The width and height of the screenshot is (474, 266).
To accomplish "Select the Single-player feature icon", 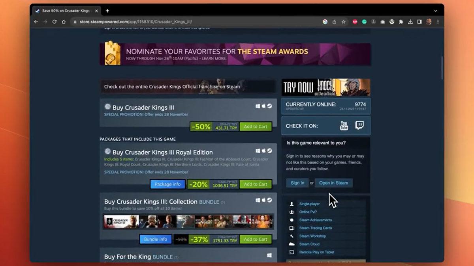I will pos(291,204).
